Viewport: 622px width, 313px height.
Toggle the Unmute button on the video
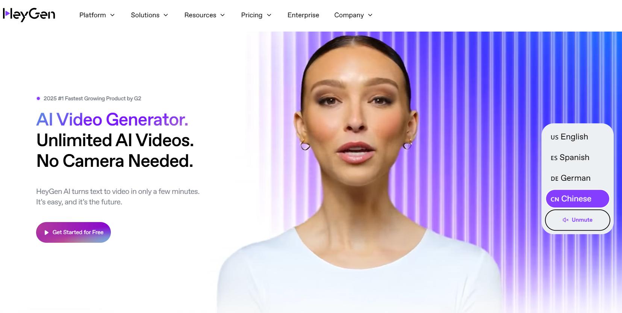pos(577,220)
